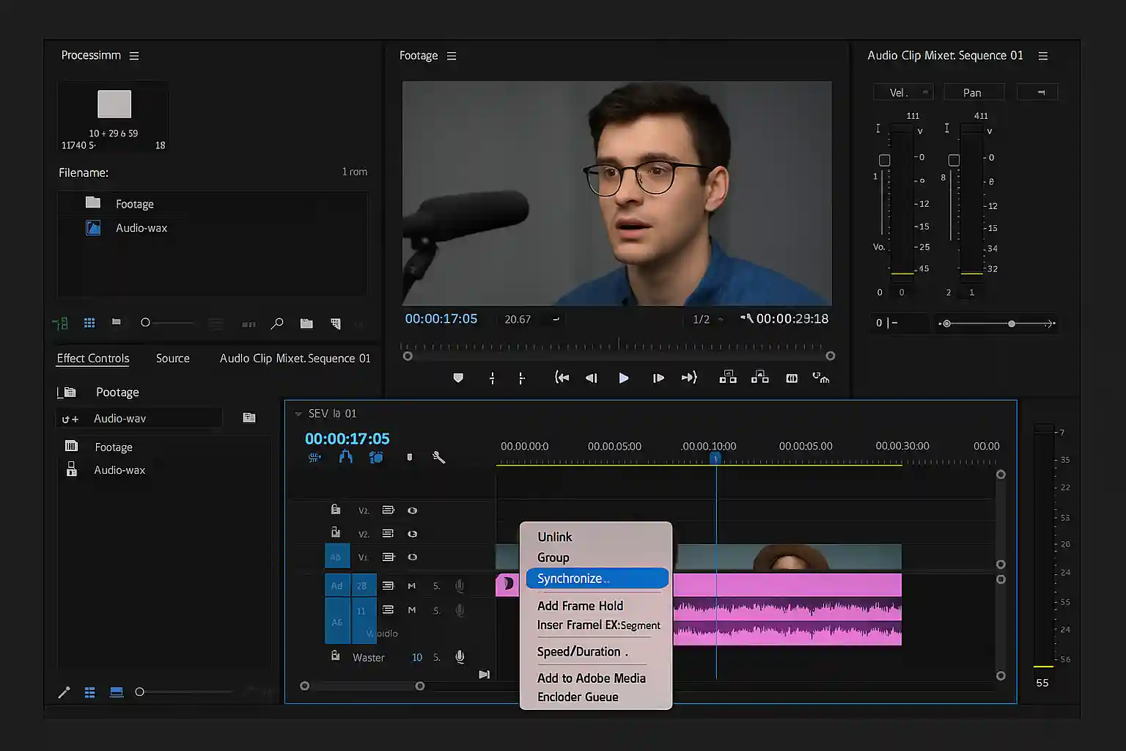Open Audlo Clip Mixet Sequence 01 tab
The image size is (1126, 751).
pos(295,359)
